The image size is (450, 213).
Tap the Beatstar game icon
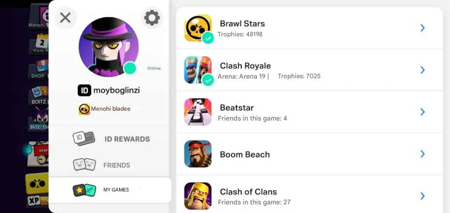(198, 112)
